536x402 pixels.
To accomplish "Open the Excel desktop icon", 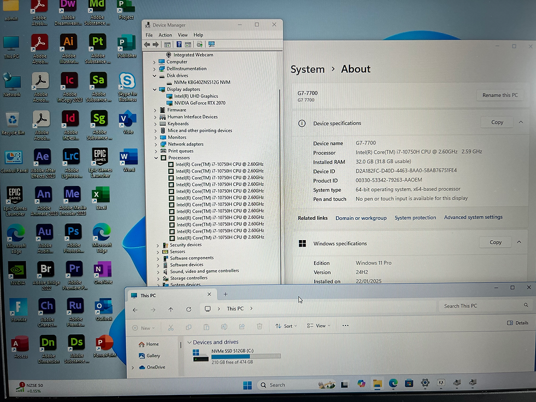I will point(101,198).
